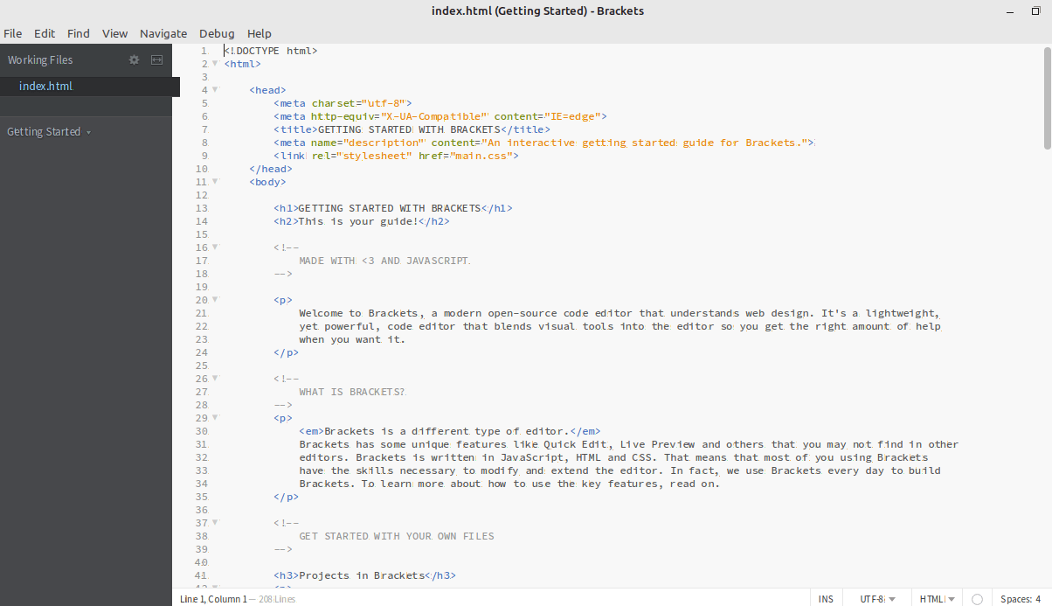Open the View menu
Screen dimensions: 1052x606
coord(114,33)
